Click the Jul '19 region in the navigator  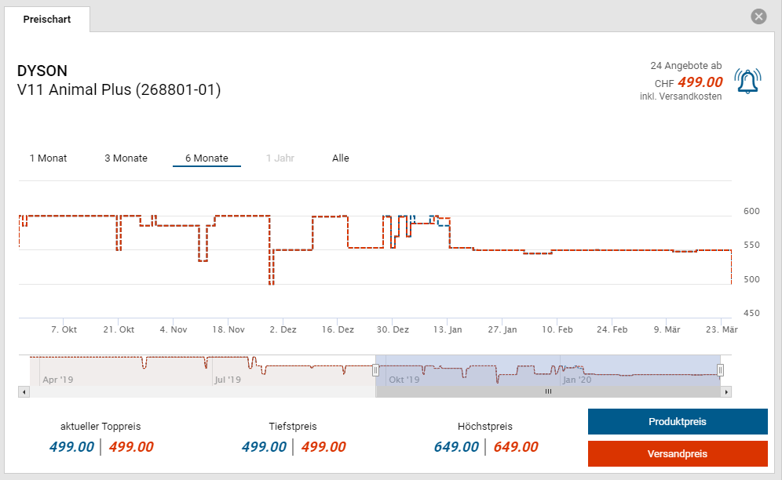227,380
